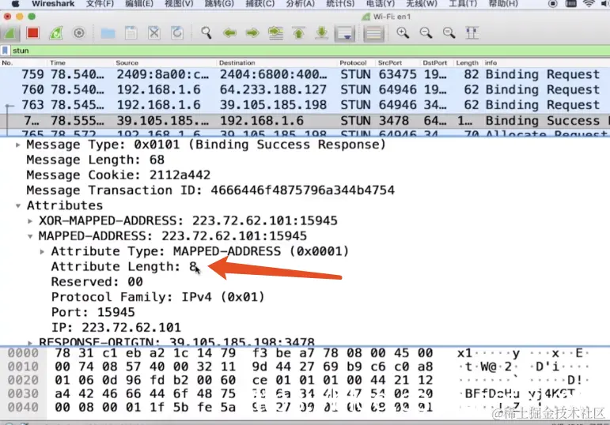Zoom out on packet text

pyautogui.click(x=426, y=33)
